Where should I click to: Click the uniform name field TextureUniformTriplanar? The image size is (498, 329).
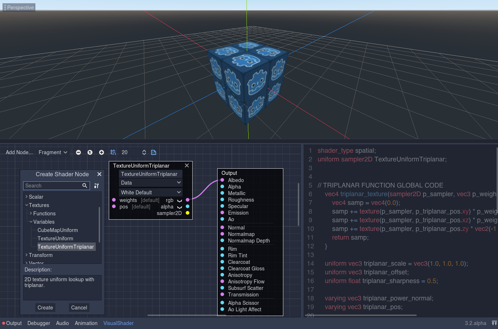[x=151, y=174]
